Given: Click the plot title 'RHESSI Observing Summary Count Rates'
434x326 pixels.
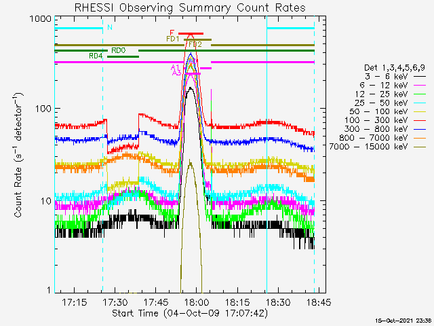Looking at the screenshot, I should coord(190,7).
